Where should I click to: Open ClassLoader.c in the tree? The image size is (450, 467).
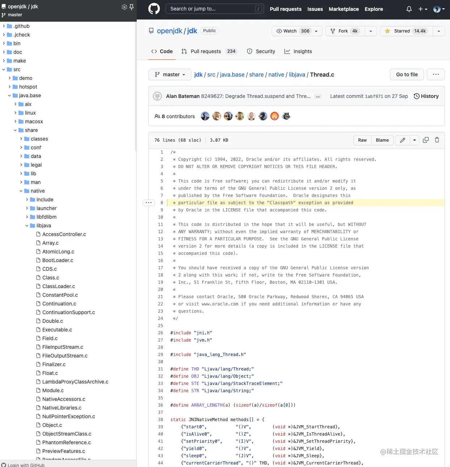click(x=59, y=286)
